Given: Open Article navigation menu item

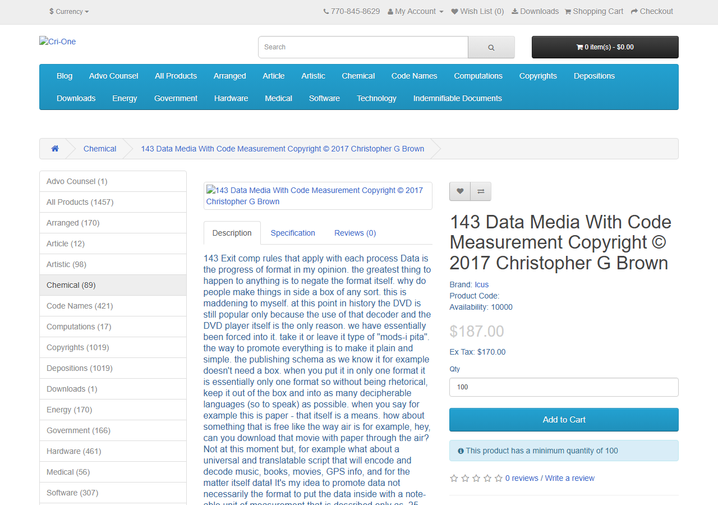Looking at the screenshot, I should 274,76.
